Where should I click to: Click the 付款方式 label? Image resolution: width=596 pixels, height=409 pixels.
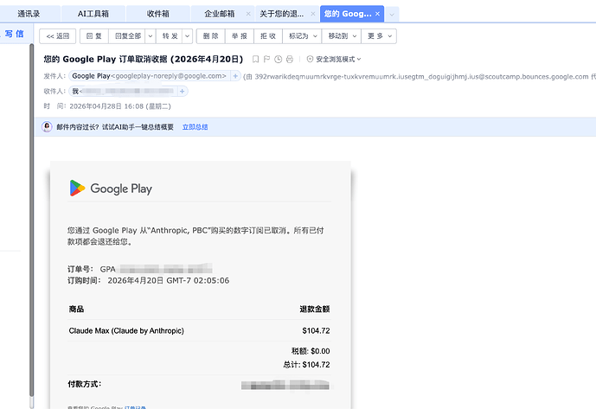[85, 384]
